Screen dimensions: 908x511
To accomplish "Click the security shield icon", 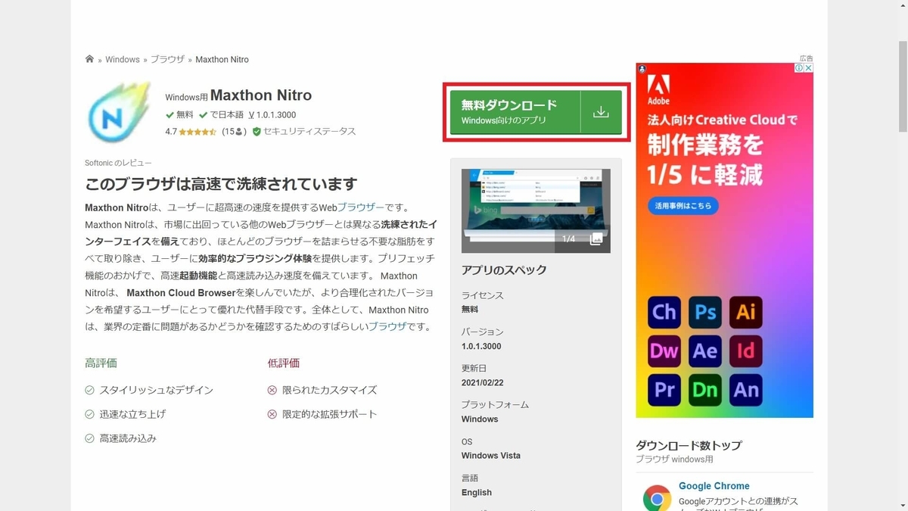I will click(x=257, y=132).
